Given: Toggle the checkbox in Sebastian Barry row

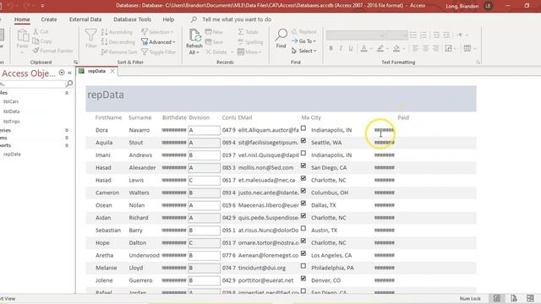Looking at the screenshot, I should [x=303, y=228].
